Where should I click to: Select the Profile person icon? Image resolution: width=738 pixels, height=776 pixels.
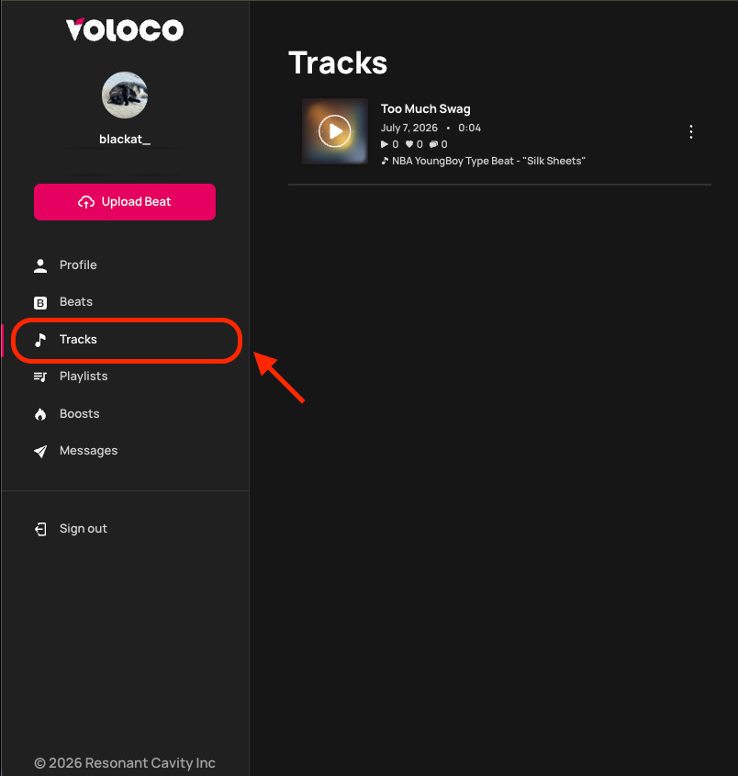point(40,265)
